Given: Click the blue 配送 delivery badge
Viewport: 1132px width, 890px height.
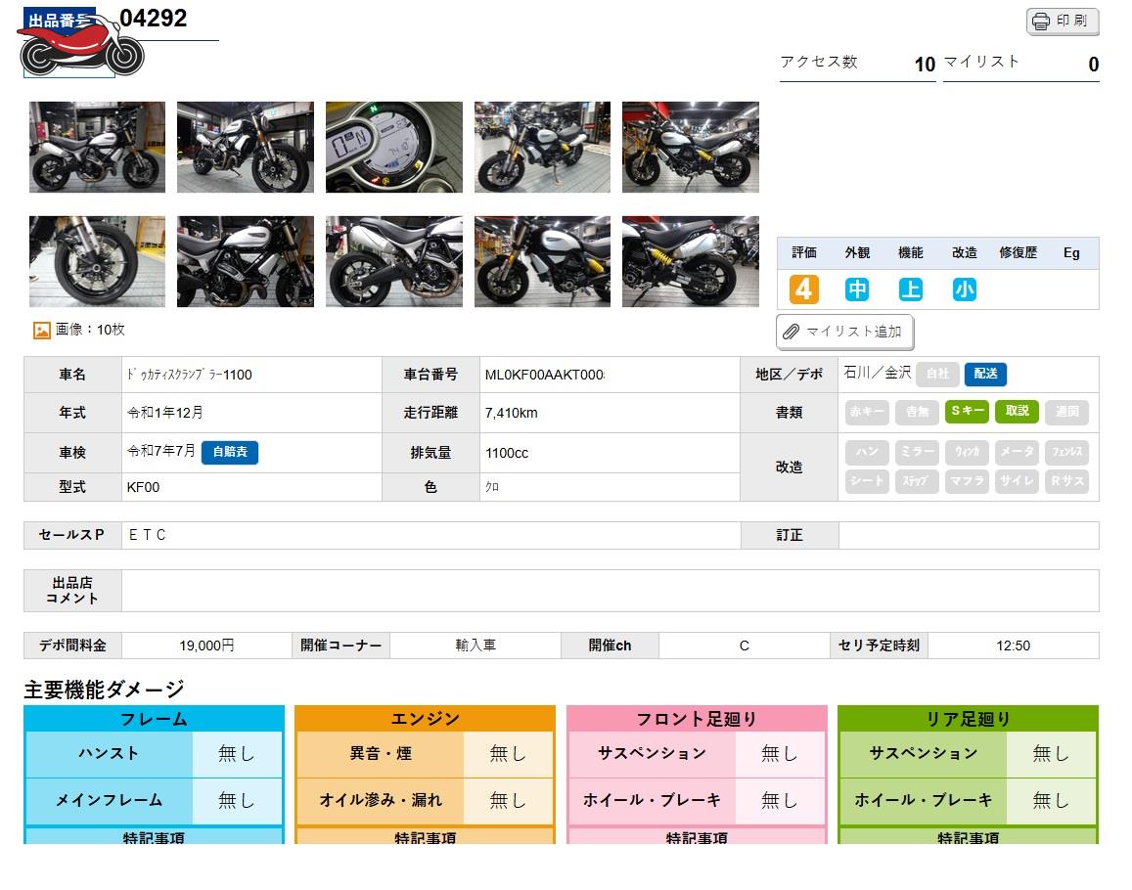Looking at the screenshot, I should (985, 374).
